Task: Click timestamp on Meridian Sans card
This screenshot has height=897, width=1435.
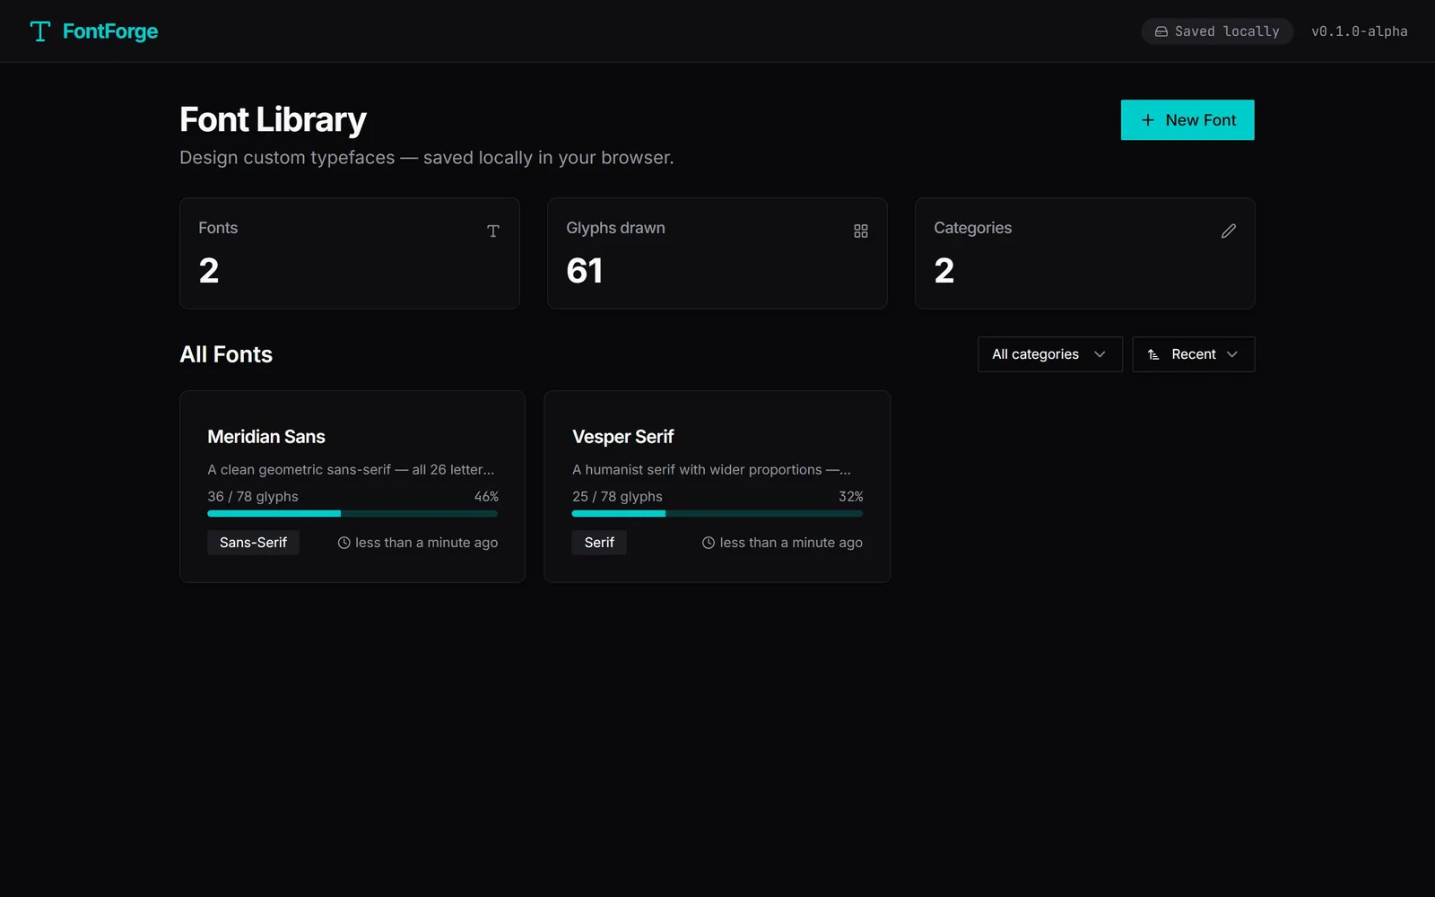Action: [426, 543]
